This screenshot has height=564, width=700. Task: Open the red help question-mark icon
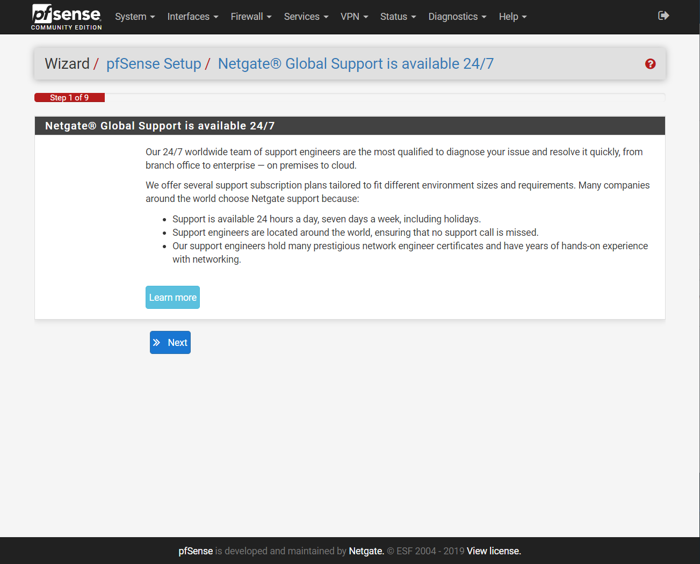pos(650,64)
